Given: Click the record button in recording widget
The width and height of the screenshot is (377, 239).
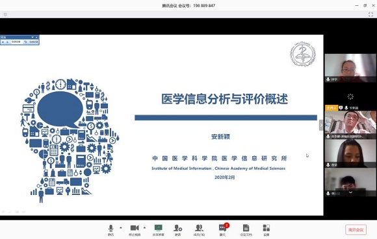Looking at the screenshot, I should click(3, 42).
